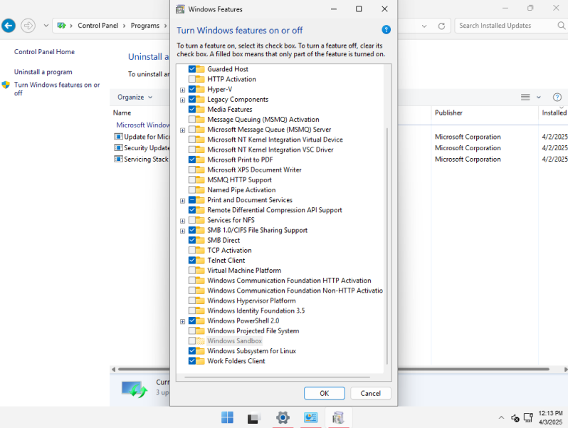
Task: Open the Control Panel Home link
Action: tap(44, 52)
